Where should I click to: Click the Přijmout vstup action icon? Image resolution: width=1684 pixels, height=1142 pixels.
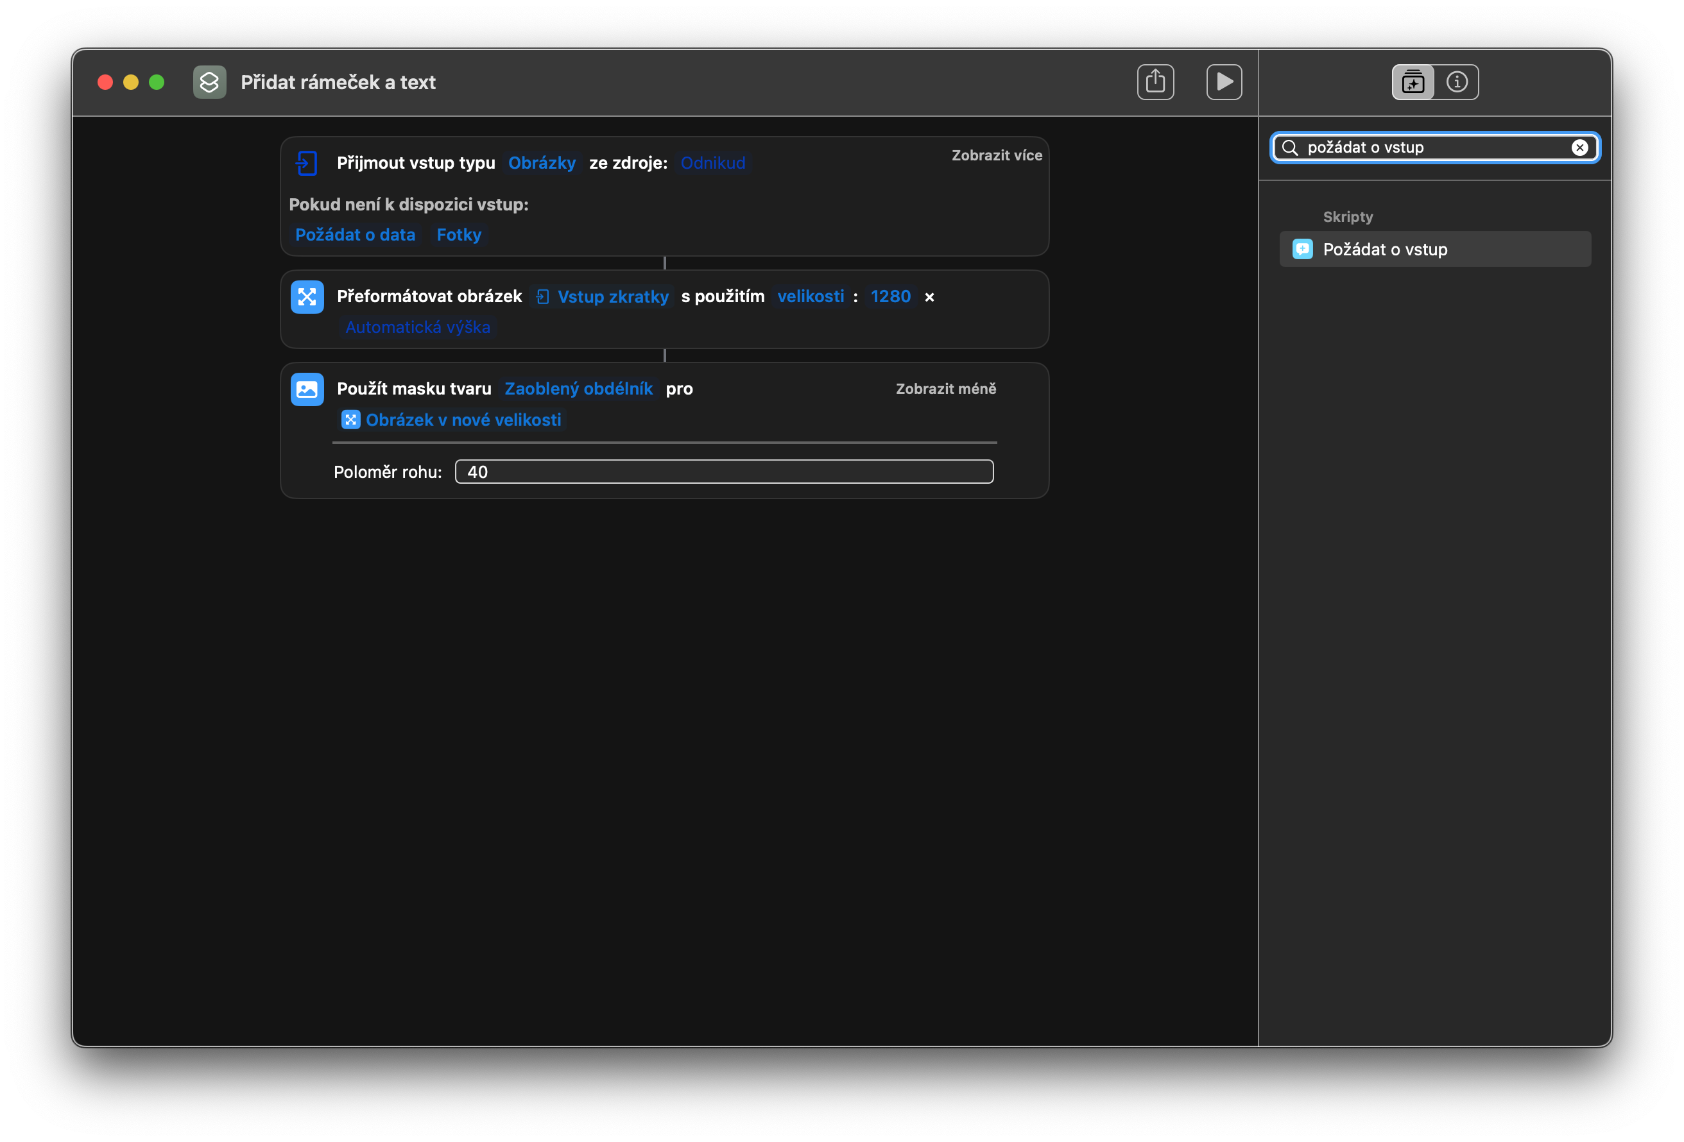tap(307, 163)
